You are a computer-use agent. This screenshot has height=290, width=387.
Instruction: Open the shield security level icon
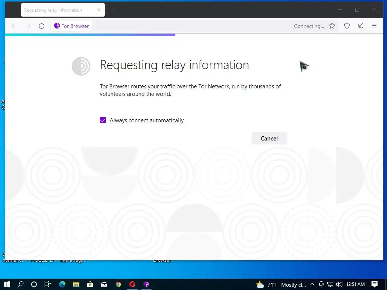point(347,26)
